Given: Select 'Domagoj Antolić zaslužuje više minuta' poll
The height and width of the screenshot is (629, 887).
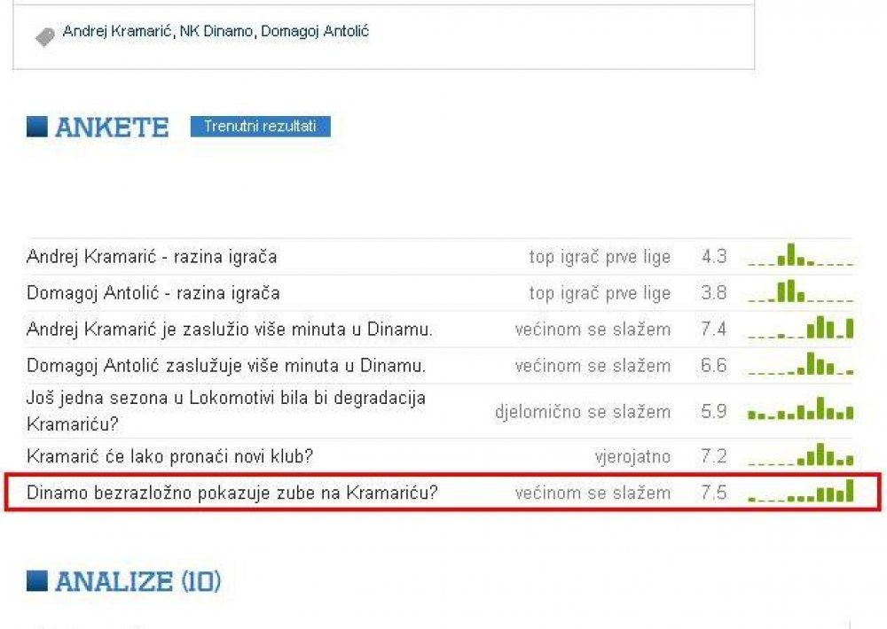Looking at the screenshot, I should click(x=226, y=366).
